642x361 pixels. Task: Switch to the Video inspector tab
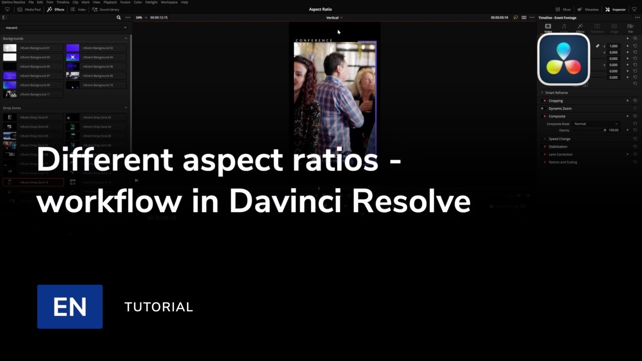(x=548, y=28)
